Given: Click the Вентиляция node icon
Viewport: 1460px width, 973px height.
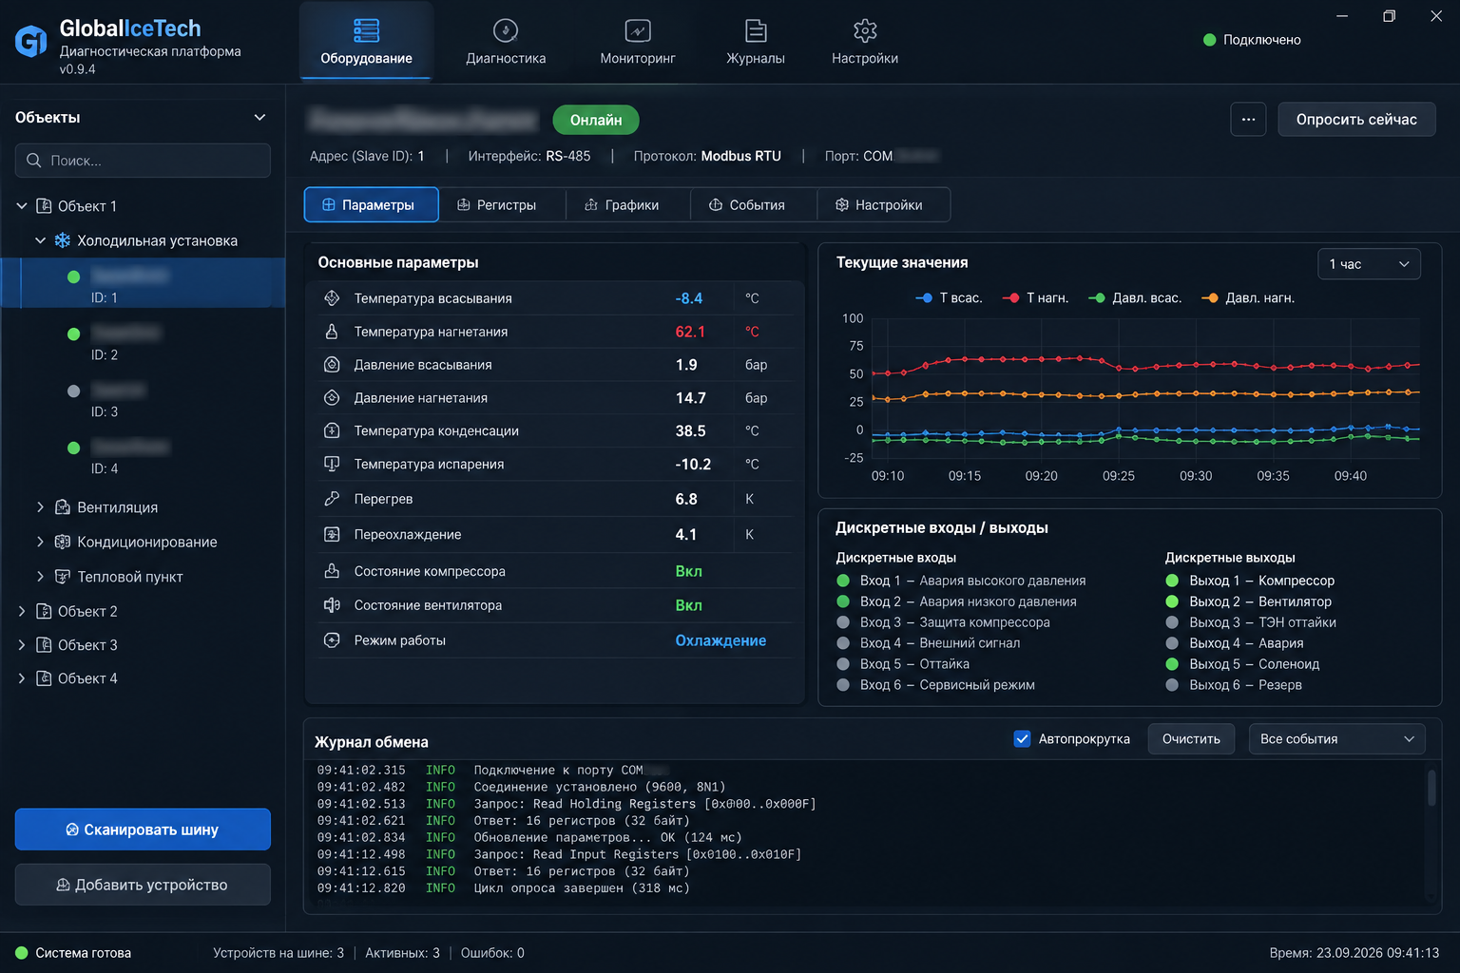Looking at the screenshot, I should (x=63, y=507).
